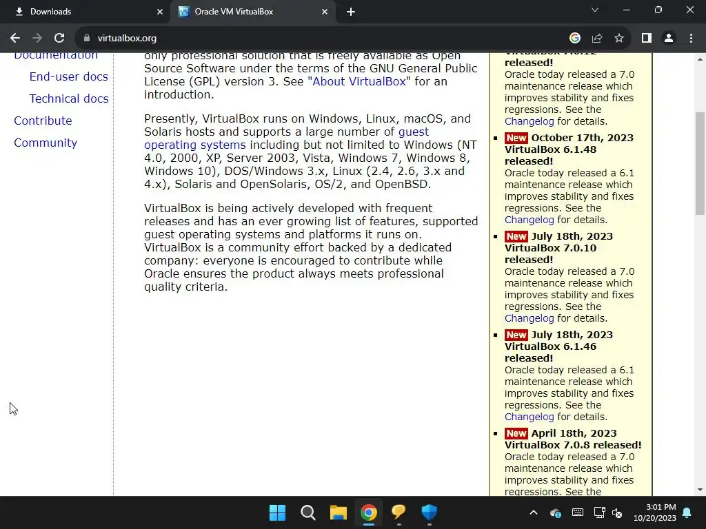Open the tab search chevron
This screenshot has width=706, height=529.
pos(595,10)
